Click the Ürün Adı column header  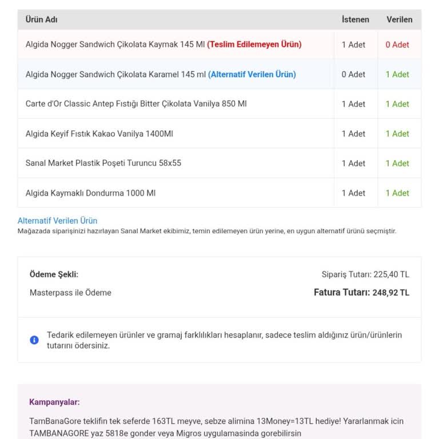coord(41,19)
